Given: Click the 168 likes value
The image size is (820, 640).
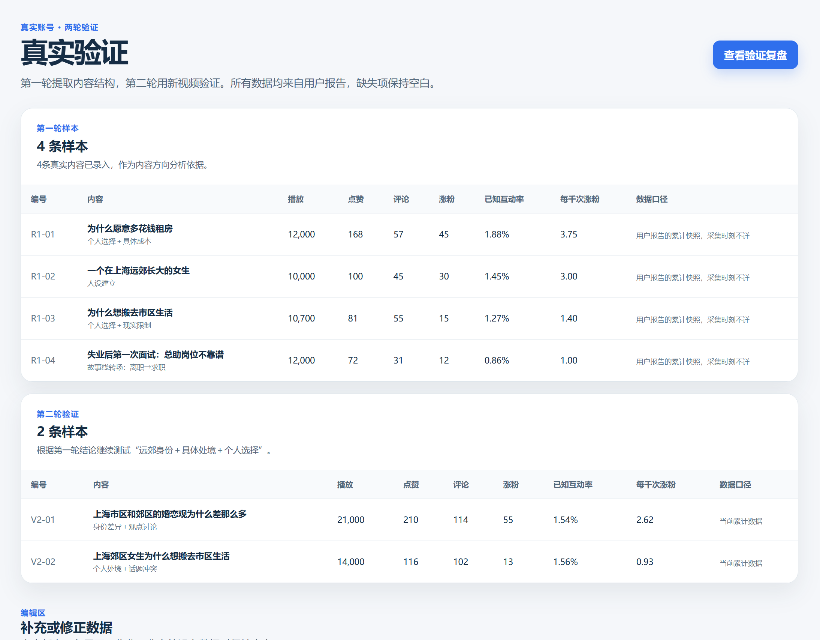Looking at the screenshot, I should point(355,234).
